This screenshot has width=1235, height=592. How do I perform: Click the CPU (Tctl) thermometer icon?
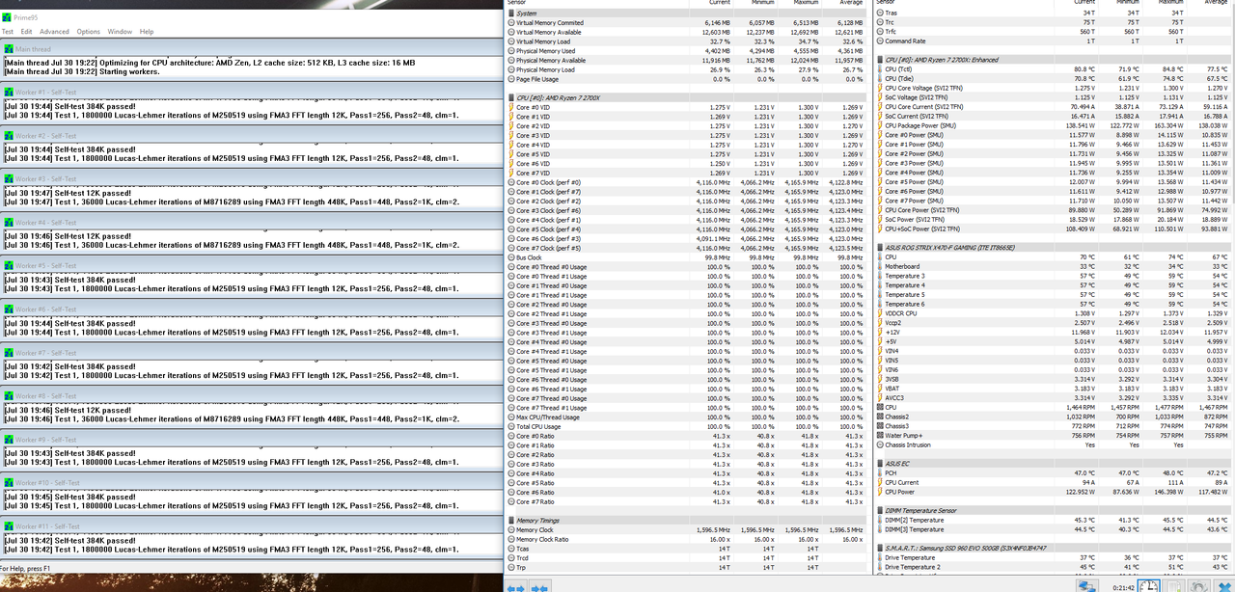pyautogui.click(x=879, y=69)
